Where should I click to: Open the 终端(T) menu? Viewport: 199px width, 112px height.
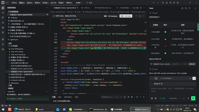(61, 3)
